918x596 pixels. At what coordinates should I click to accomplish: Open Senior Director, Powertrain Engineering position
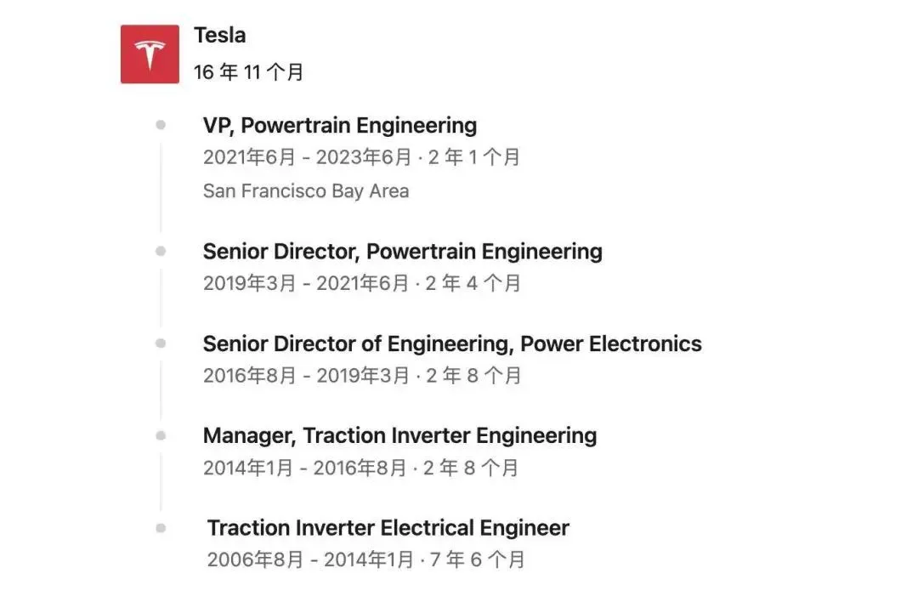[402, 252]
